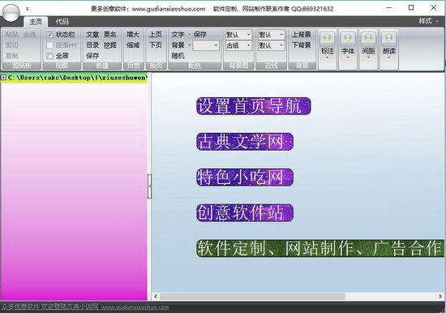Click the 上背景 button

[x=302, y=34]
